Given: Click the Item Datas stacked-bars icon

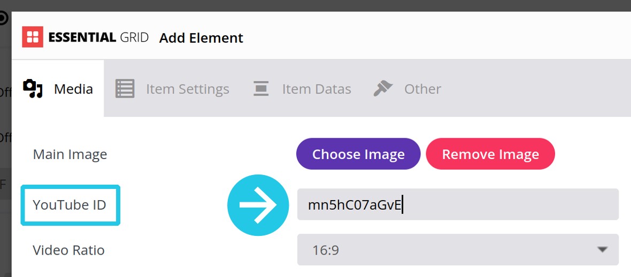Looking at the screenshot, I should coord(261,89).
